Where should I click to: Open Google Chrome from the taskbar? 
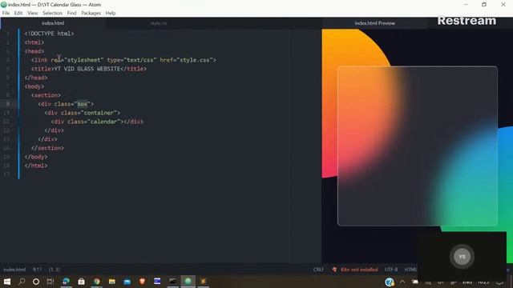pyautogui.click(x=96, y=282)
